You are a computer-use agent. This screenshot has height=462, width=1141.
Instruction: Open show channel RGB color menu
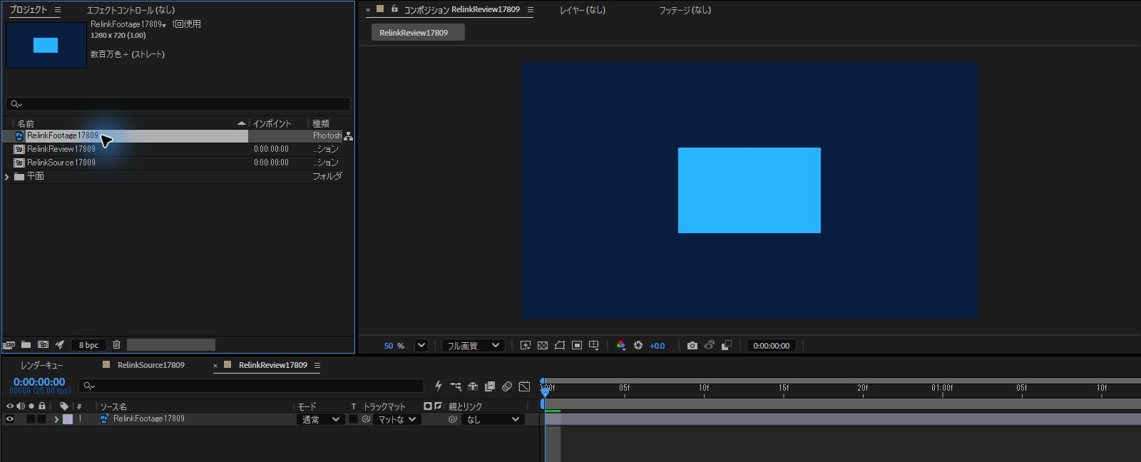pyautogui.click(x=621, y=346)
